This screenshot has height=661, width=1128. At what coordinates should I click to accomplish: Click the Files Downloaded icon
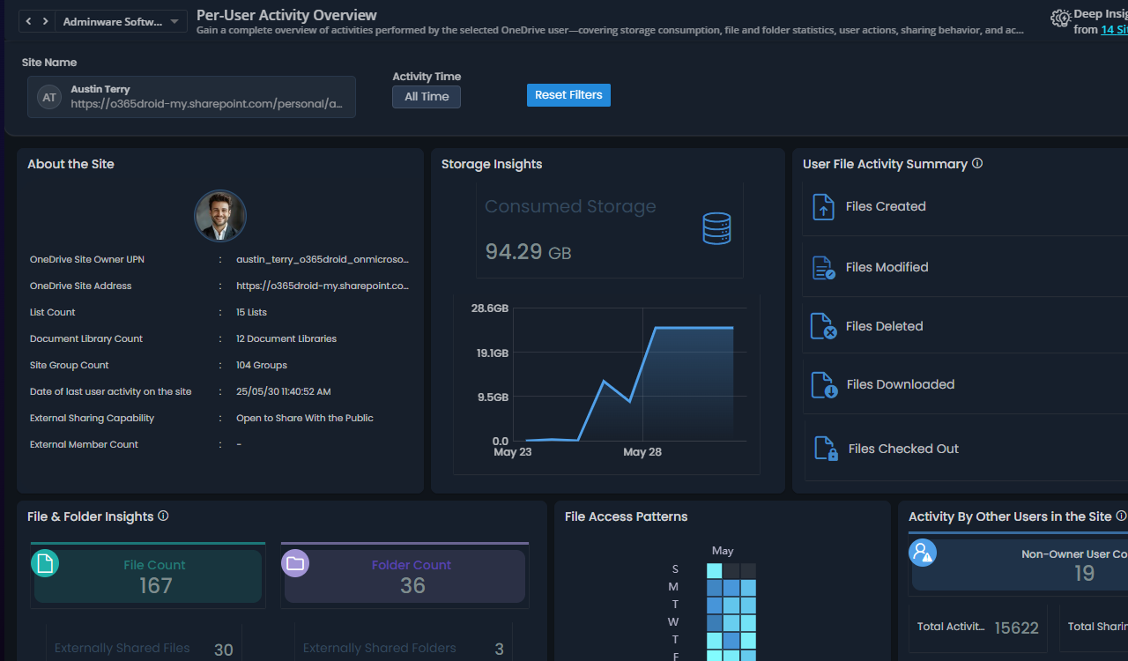(x=822, y=384)
